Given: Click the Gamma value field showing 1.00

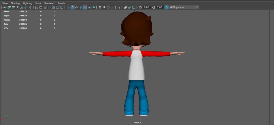Looking at the screenshot, I should pyautogui.click(x=159, y=7).
